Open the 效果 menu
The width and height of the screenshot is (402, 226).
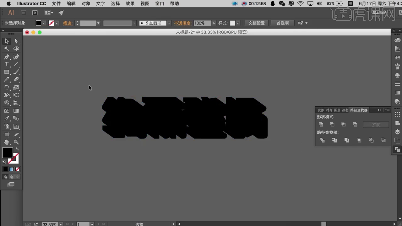click(130, 3)
